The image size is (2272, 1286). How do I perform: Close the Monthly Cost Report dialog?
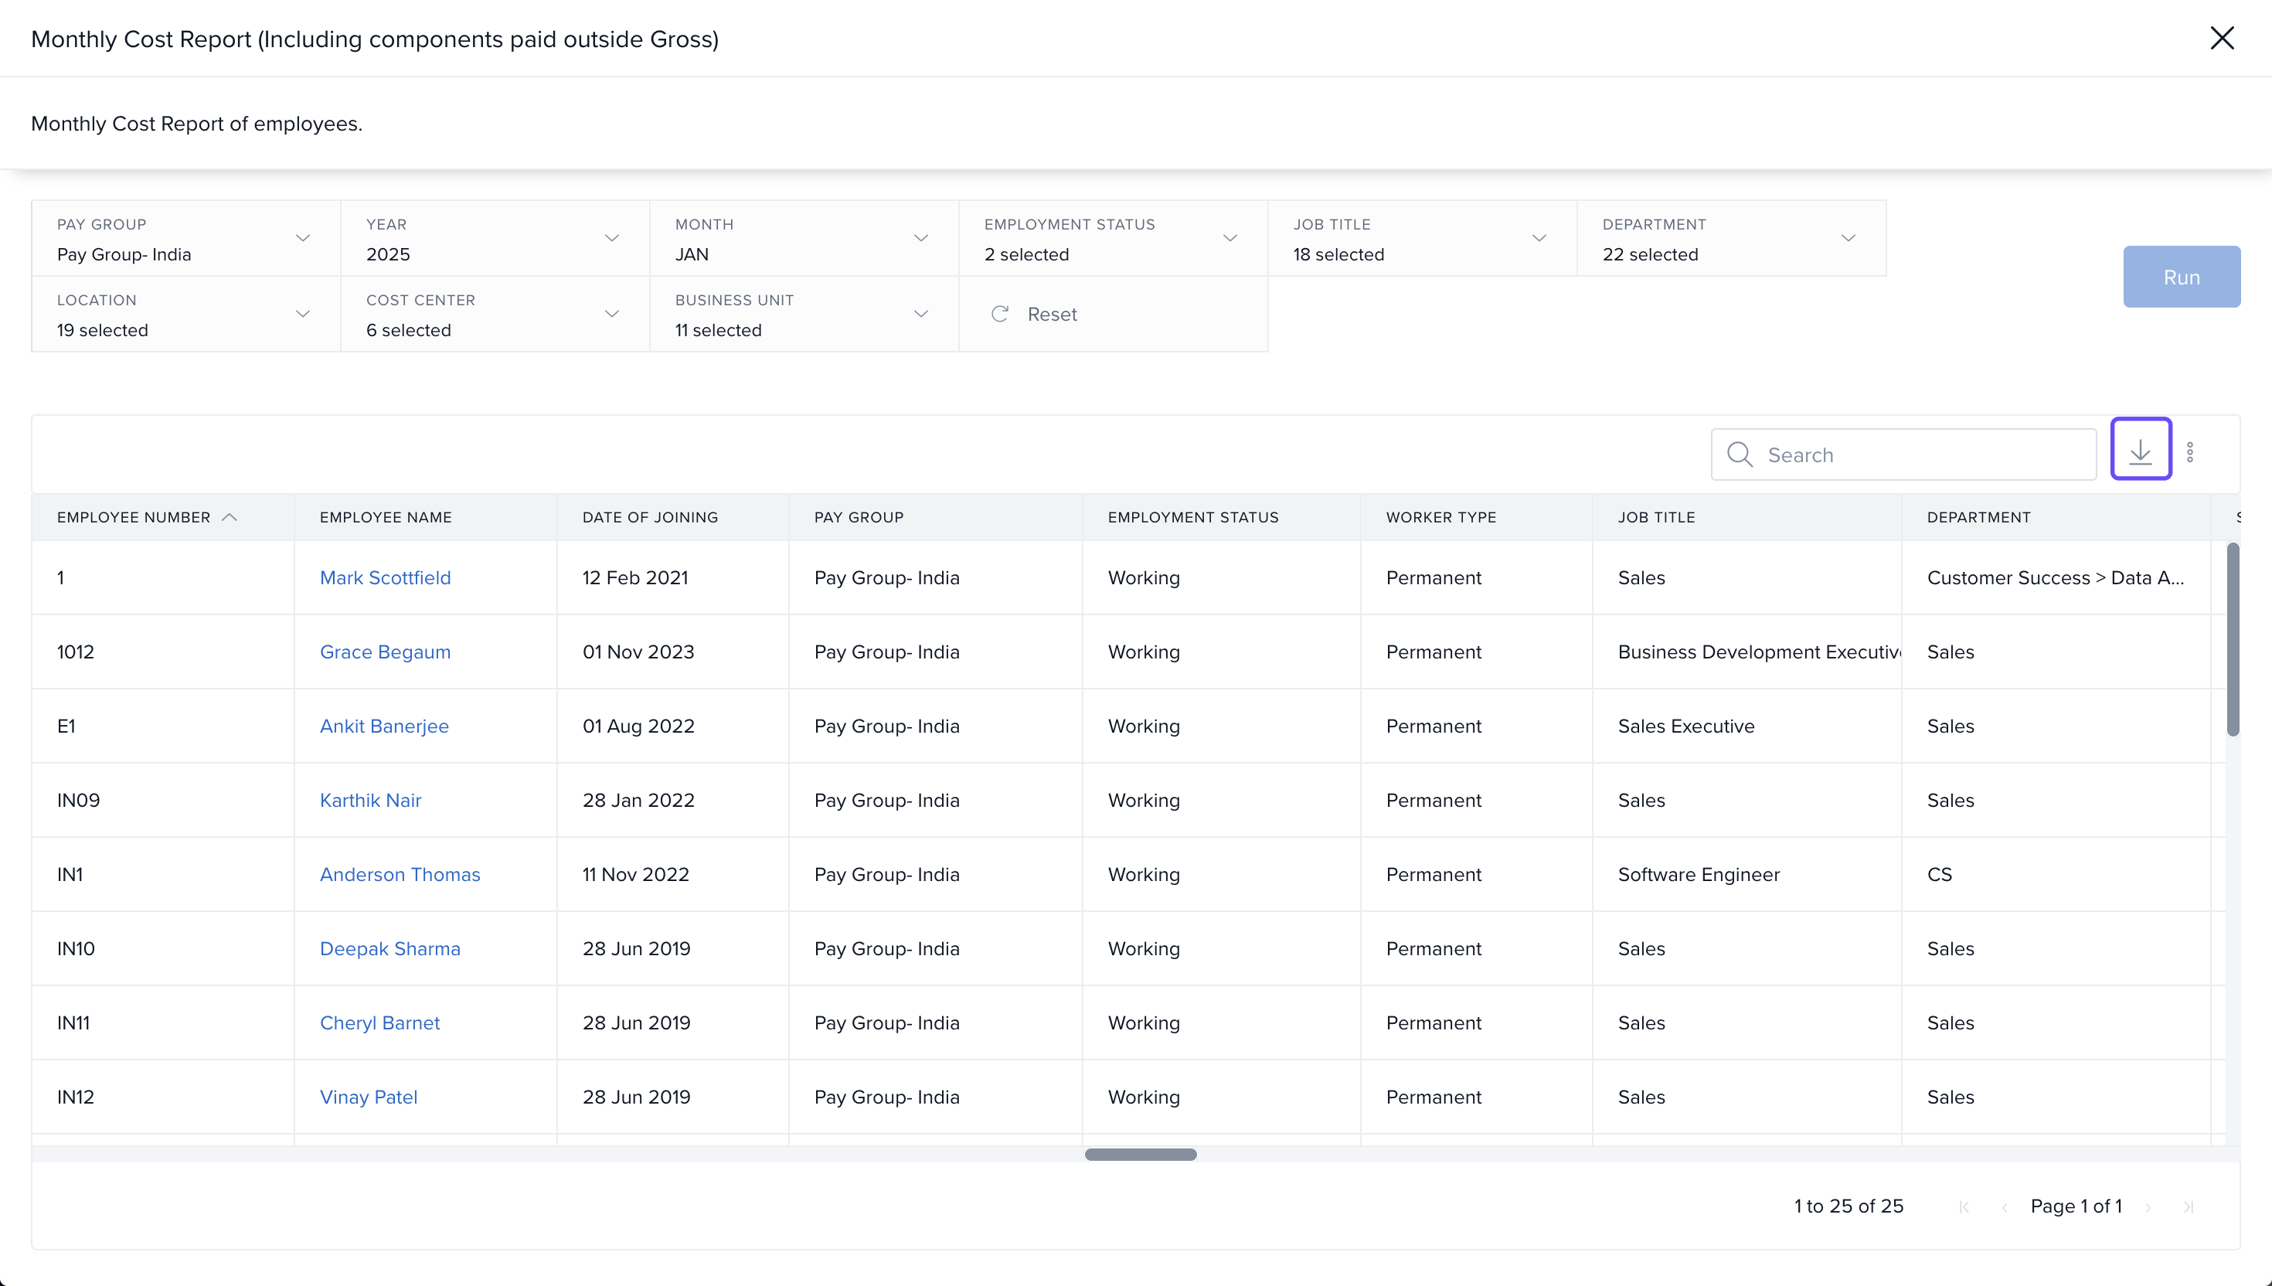tap(2222, 38)
